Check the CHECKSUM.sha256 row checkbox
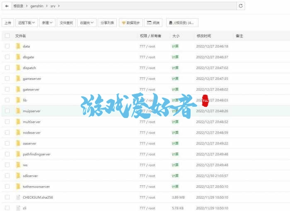 (x=7, y=197)
